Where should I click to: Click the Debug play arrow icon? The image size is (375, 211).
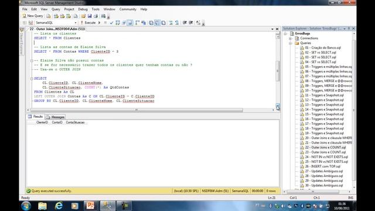click(100, 23)
